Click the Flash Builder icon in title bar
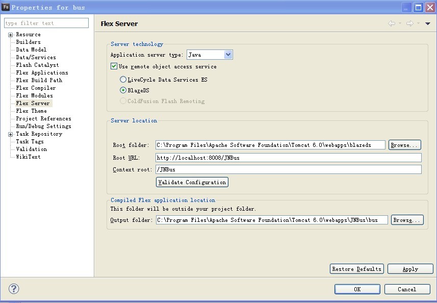The width and height of the screenshot is (437, 303). pyautogui.click(x=6, y=7)
